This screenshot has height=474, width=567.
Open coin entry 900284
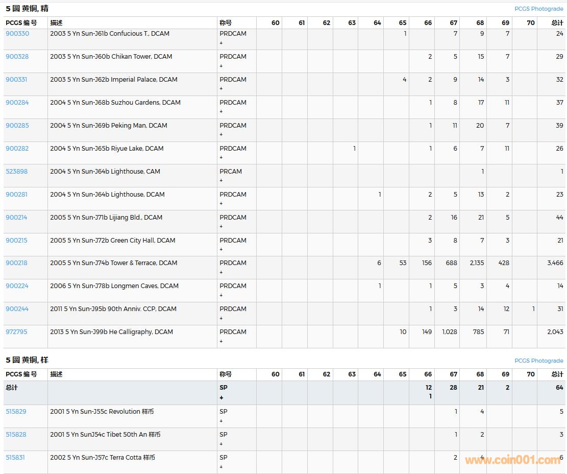(17, 103)
